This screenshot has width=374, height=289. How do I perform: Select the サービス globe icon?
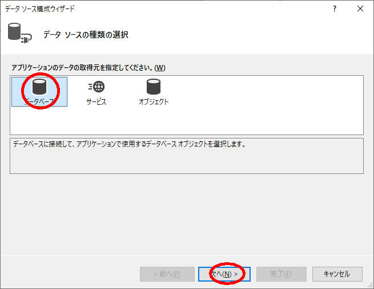[96, 87]
